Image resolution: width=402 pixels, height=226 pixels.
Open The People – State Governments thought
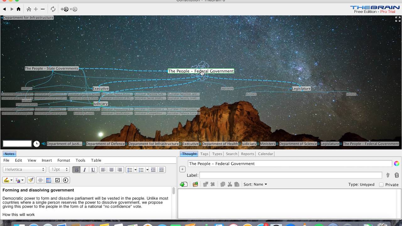point(52,68)
